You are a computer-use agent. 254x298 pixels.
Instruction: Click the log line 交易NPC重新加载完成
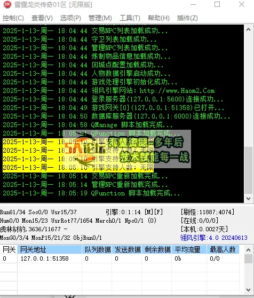click(85, 176)
